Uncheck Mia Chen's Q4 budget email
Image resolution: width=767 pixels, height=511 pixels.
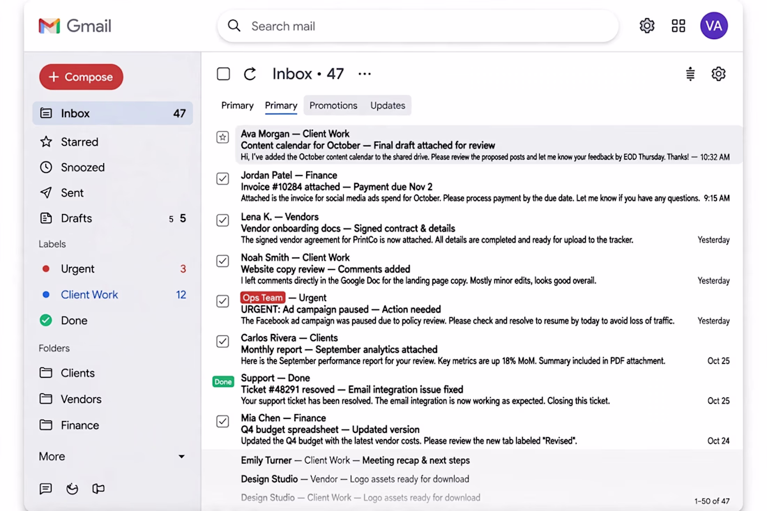222,421
